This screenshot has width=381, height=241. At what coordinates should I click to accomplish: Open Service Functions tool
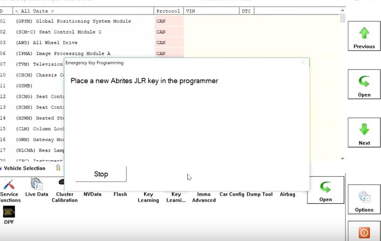pyautogui.click(x=9, y=190)
